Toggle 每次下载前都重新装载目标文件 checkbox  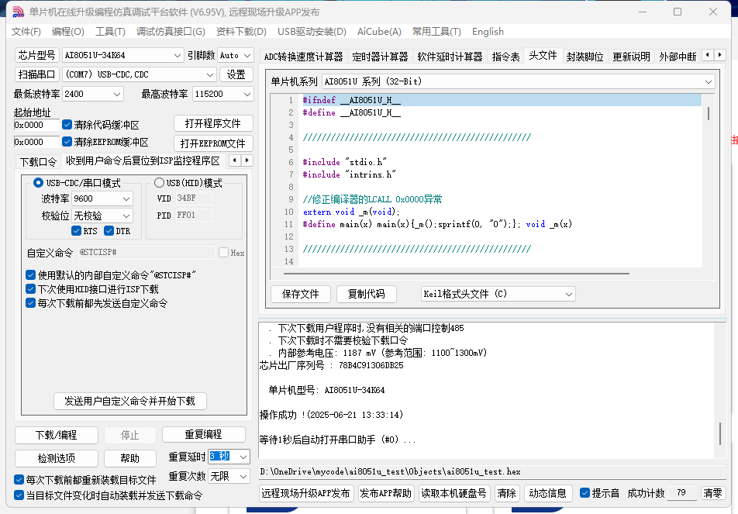click(19, 480)
